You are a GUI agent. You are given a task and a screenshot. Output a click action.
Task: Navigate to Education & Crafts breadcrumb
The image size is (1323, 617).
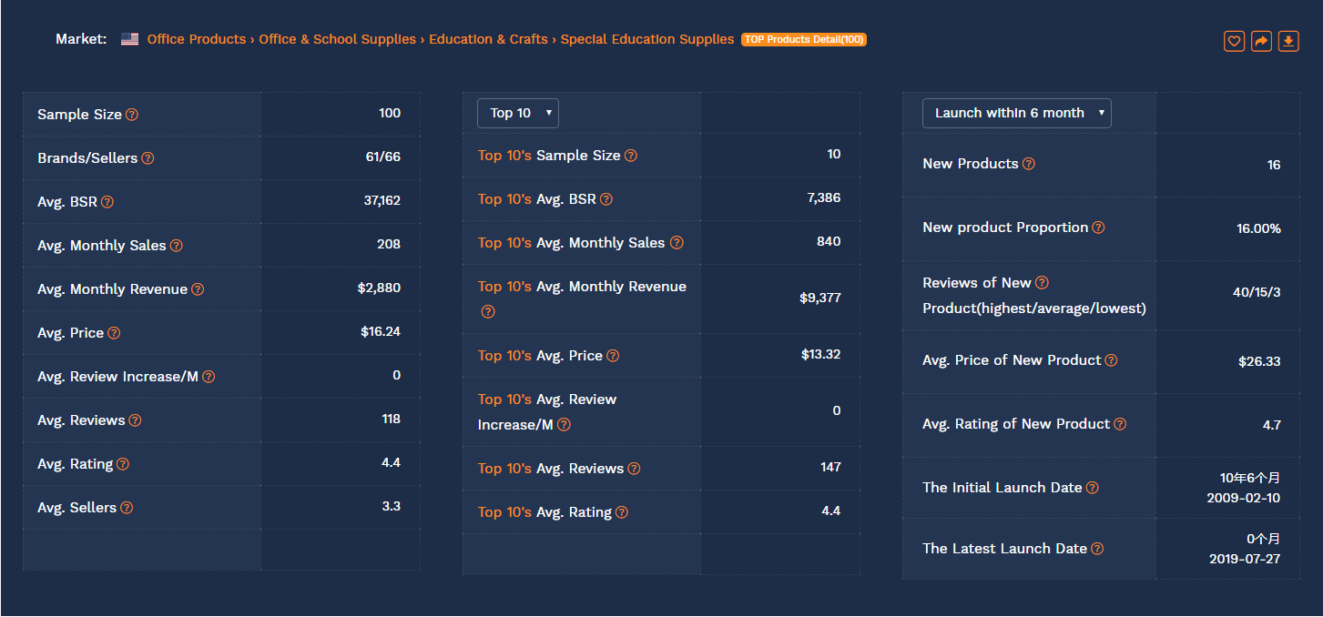tap(488, 39)
